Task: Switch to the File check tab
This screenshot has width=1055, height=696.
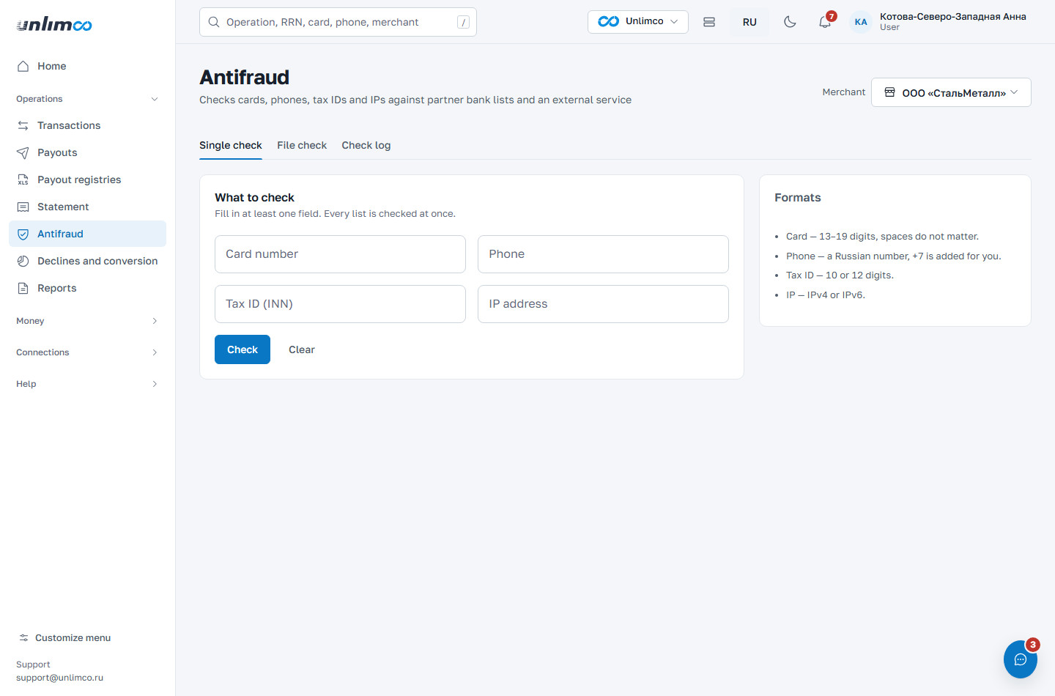Action: coord(302,145)
